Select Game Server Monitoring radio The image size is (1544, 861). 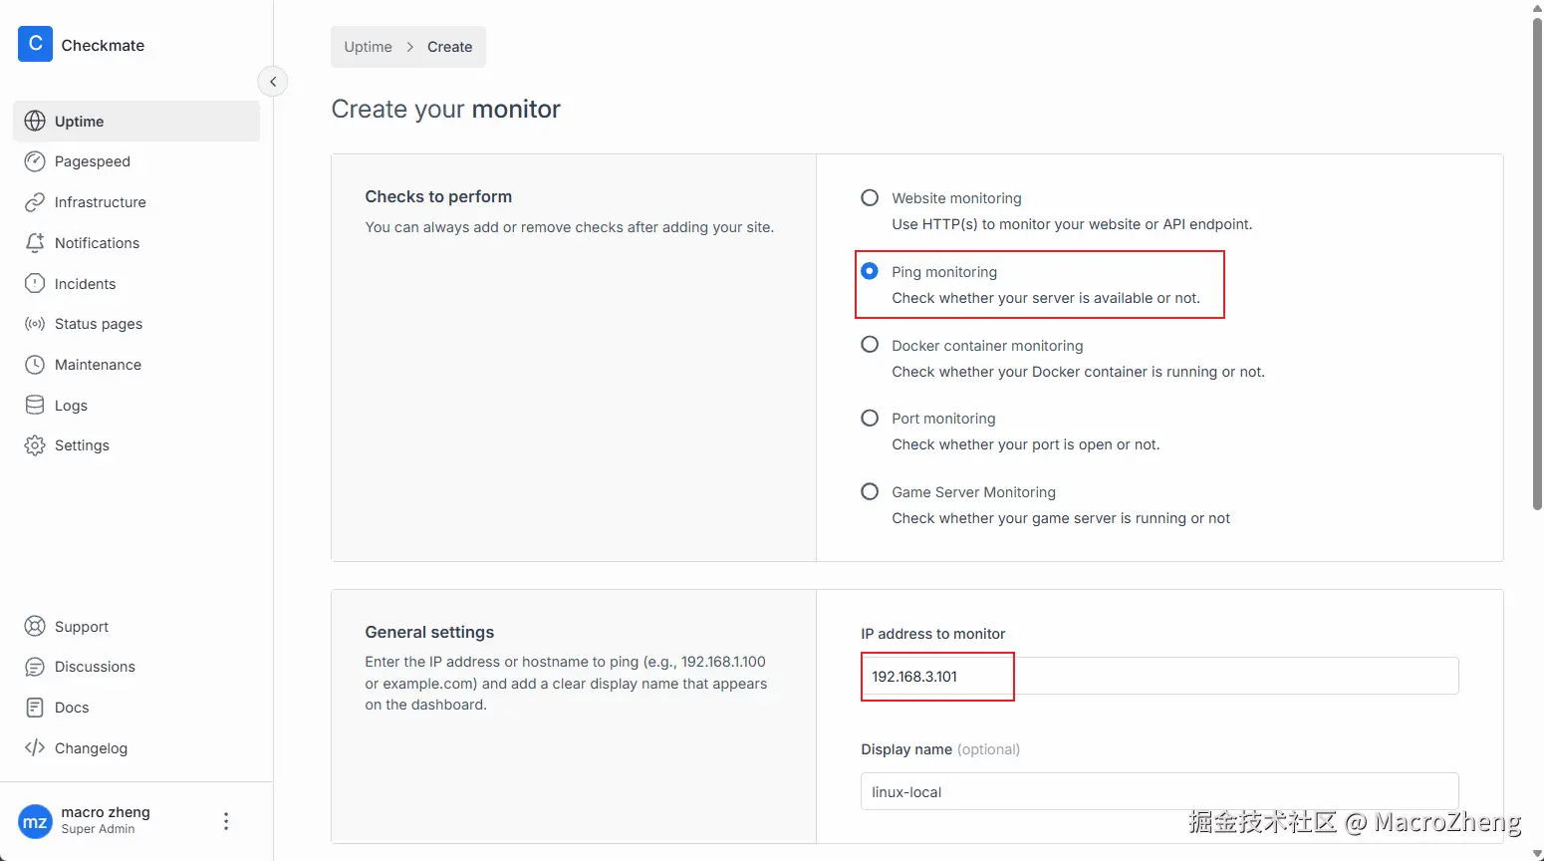[x=870, y=491]
